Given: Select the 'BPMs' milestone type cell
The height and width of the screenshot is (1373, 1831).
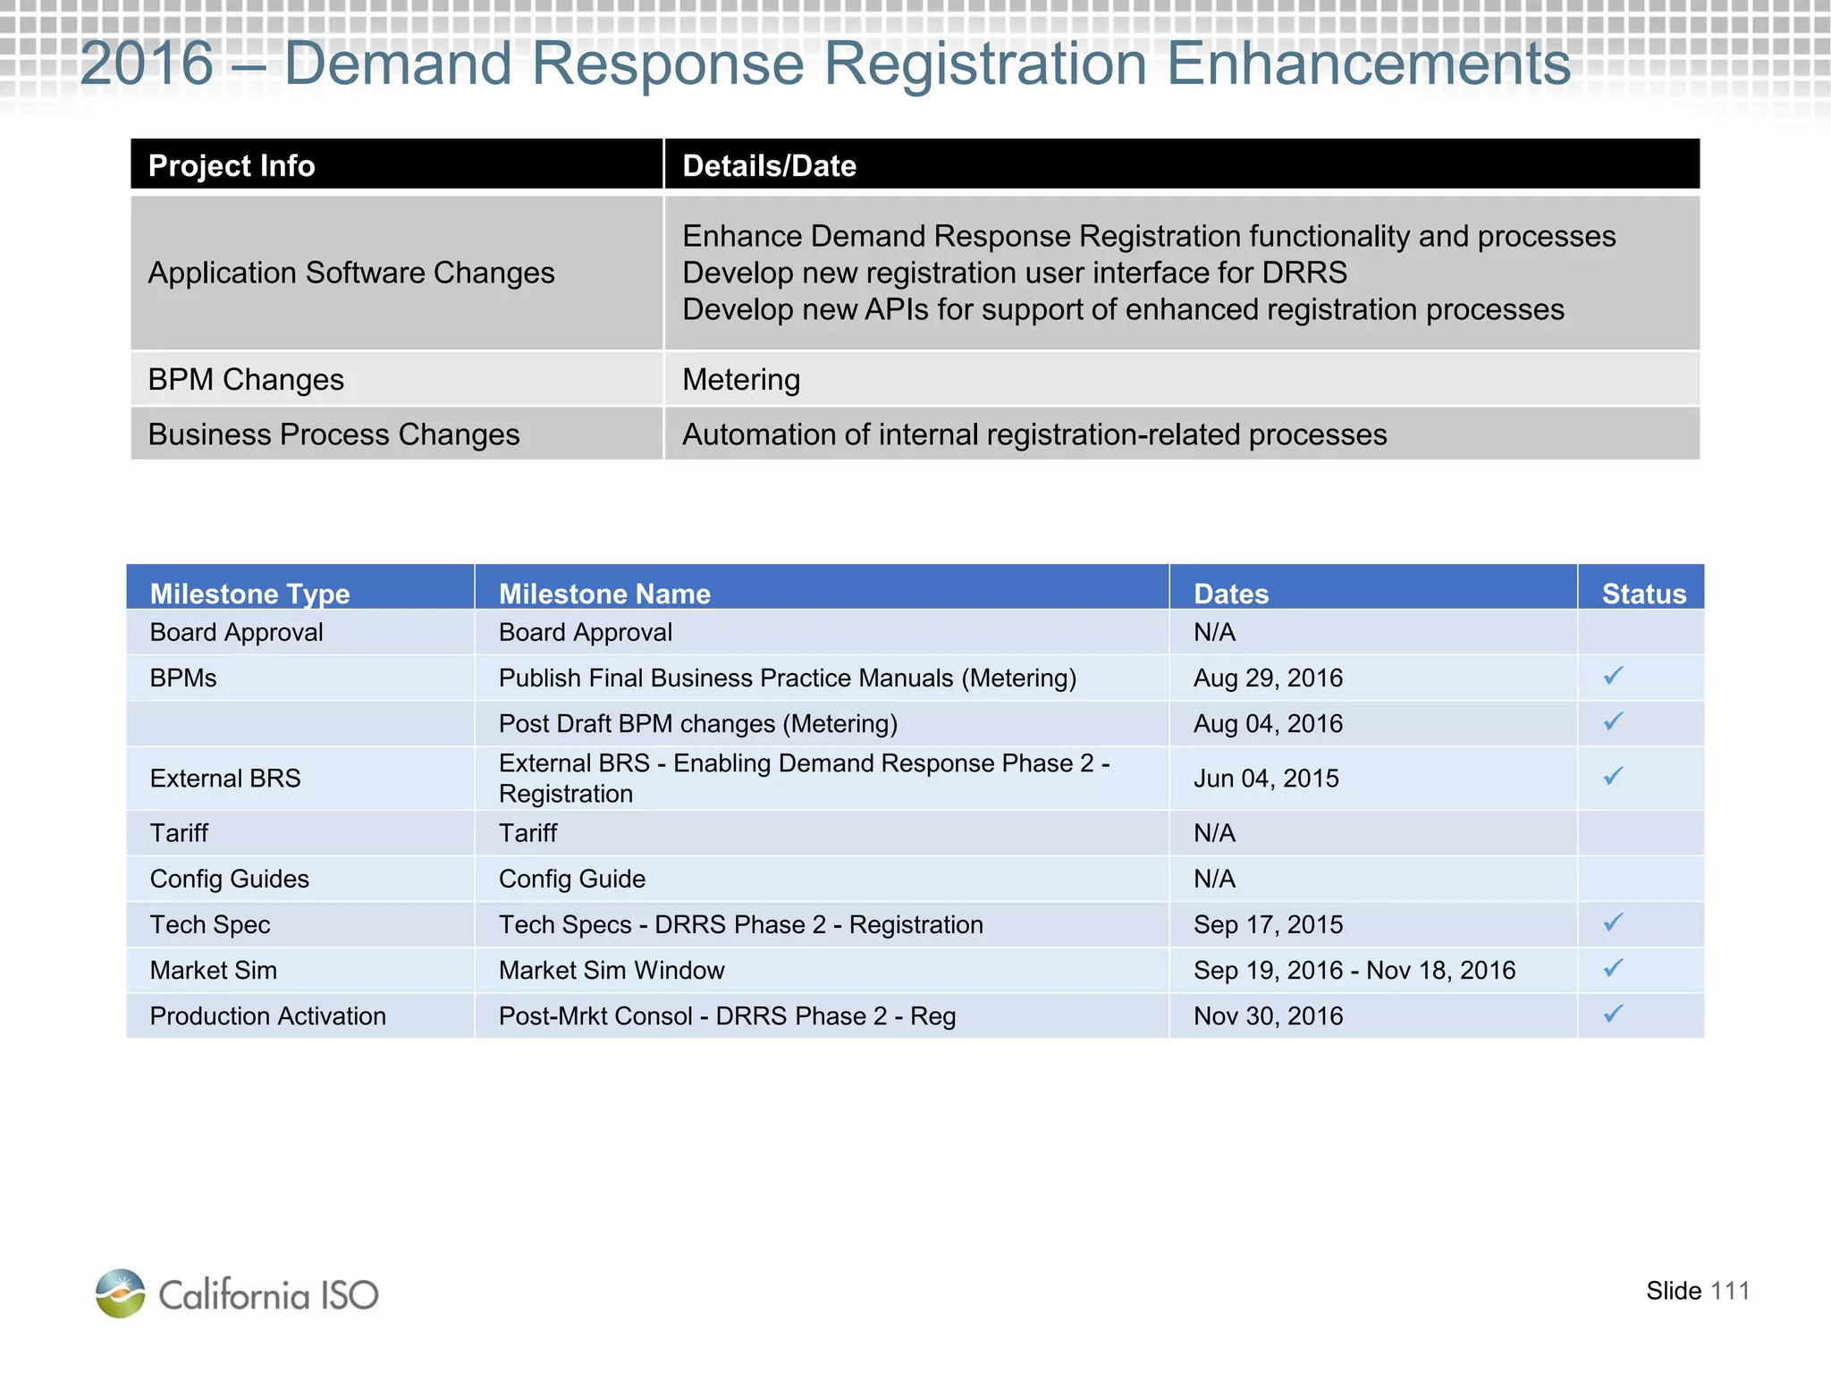Looking at the screenshot, I should pos(300,678).
